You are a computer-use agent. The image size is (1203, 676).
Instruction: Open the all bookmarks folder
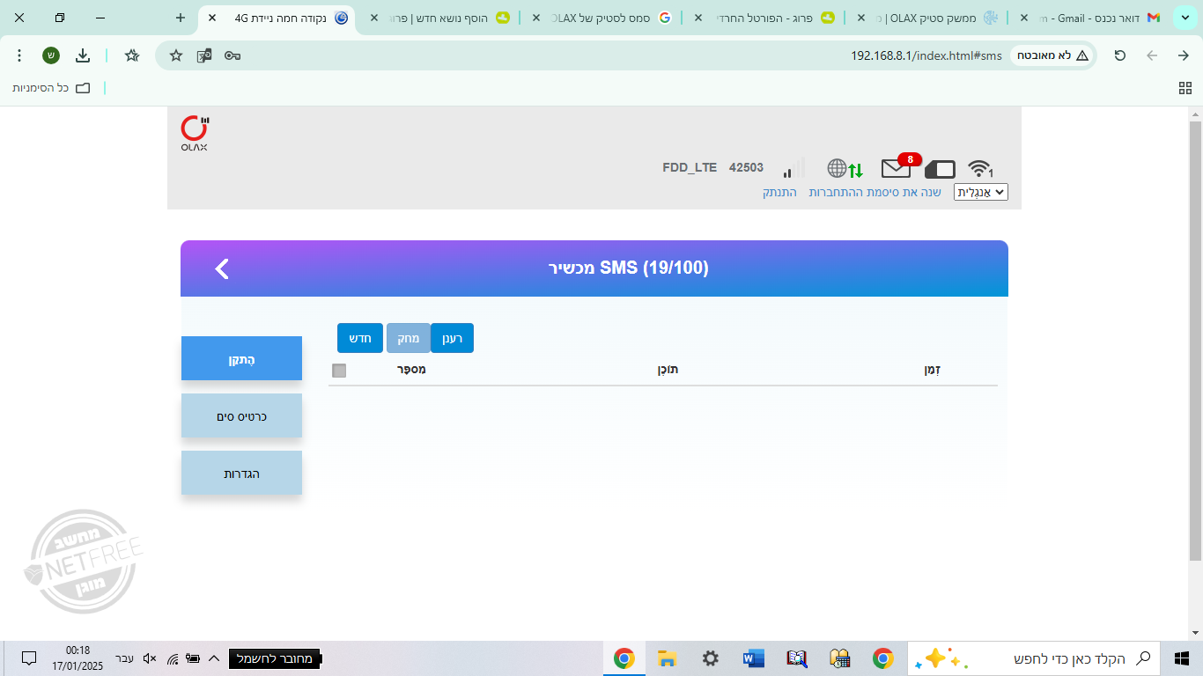(51, 88)
